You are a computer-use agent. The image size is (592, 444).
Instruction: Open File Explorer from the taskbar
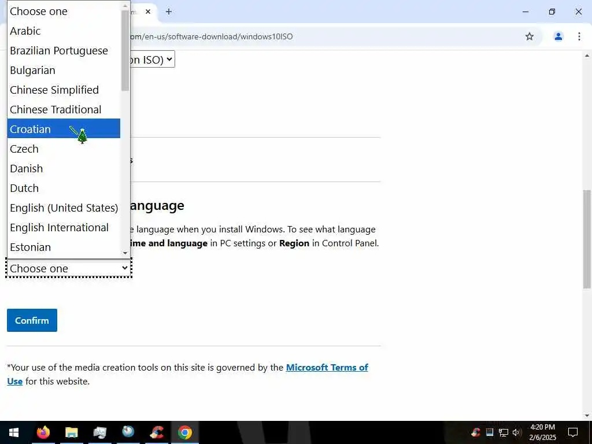point(71,432)
